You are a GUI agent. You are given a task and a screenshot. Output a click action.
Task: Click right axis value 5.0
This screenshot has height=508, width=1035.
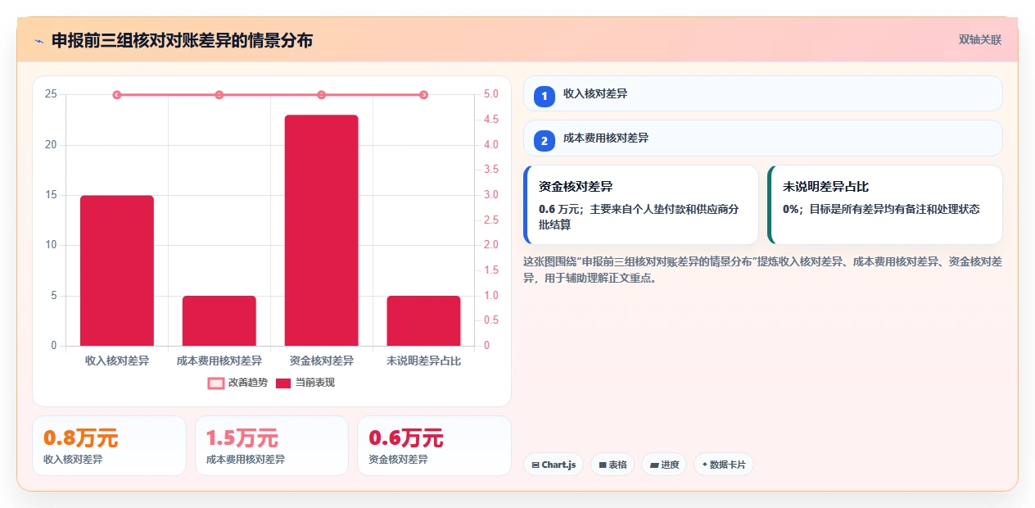491,94
